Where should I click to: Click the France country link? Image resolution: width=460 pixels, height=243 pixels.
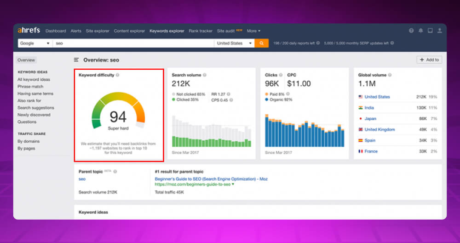[x=371, y=151]
